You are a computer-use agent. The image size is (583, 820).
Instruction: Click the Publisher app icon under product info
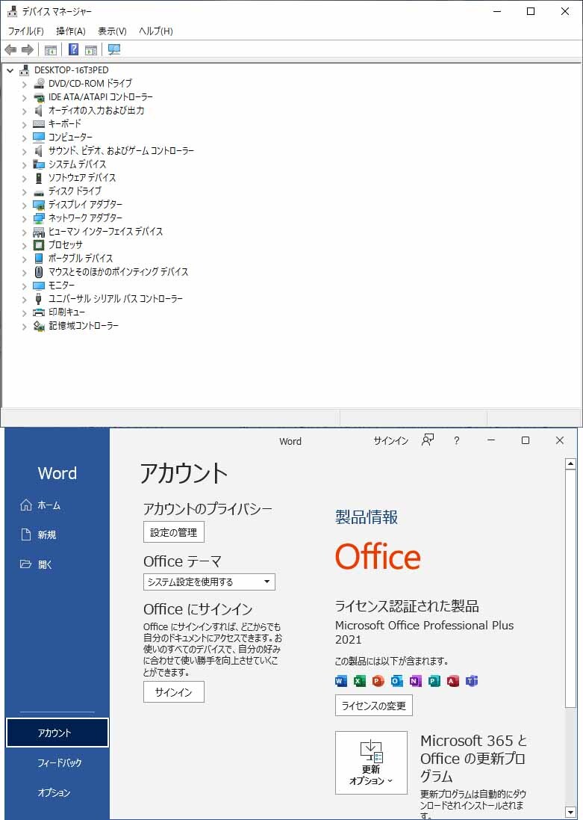pyautogui.click(x=434, y=681)
